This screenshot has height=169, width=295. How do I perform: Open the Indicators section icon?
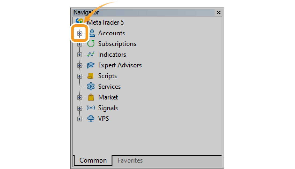pyautogui.click(x=91, y=55)
